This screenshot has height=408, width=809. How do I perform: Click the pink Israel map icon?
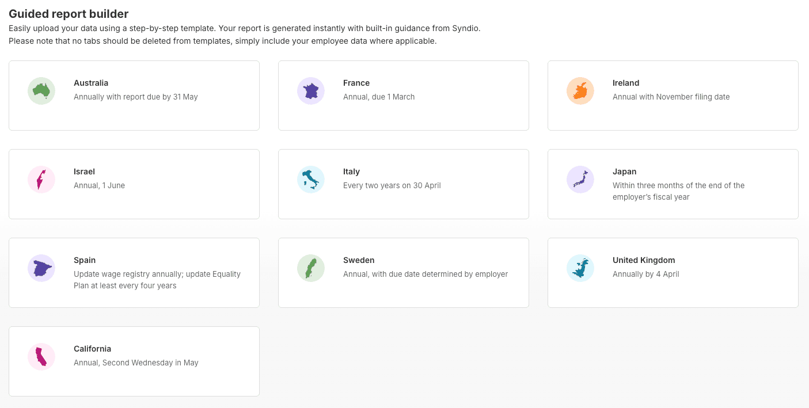click(41, 180)
